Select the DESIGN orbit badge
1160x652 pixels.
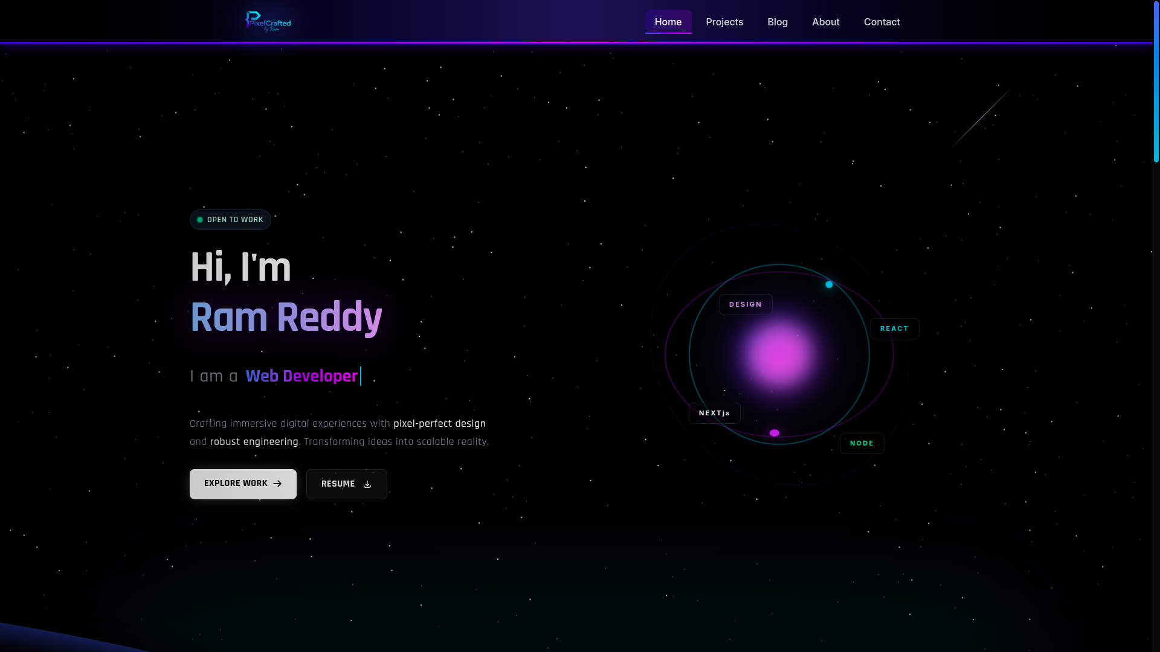click(746, 304)
